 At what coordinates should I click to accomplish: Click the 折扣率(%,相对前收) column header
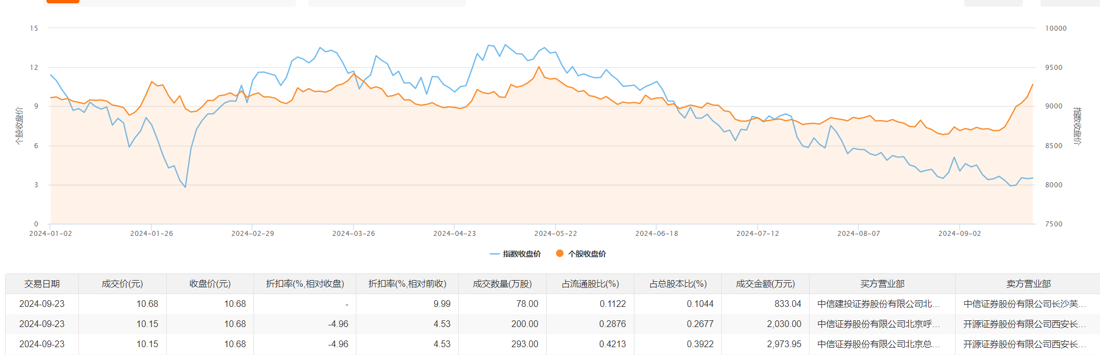(x=407, y=284)
